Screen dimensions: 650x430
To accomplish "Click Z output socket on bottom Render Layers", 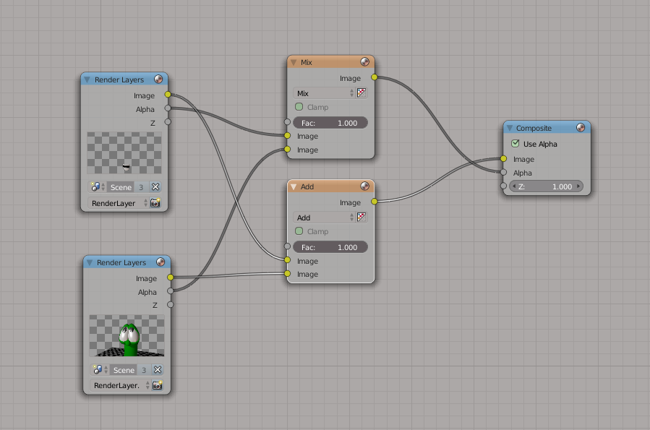I will [x=170, y=304].
